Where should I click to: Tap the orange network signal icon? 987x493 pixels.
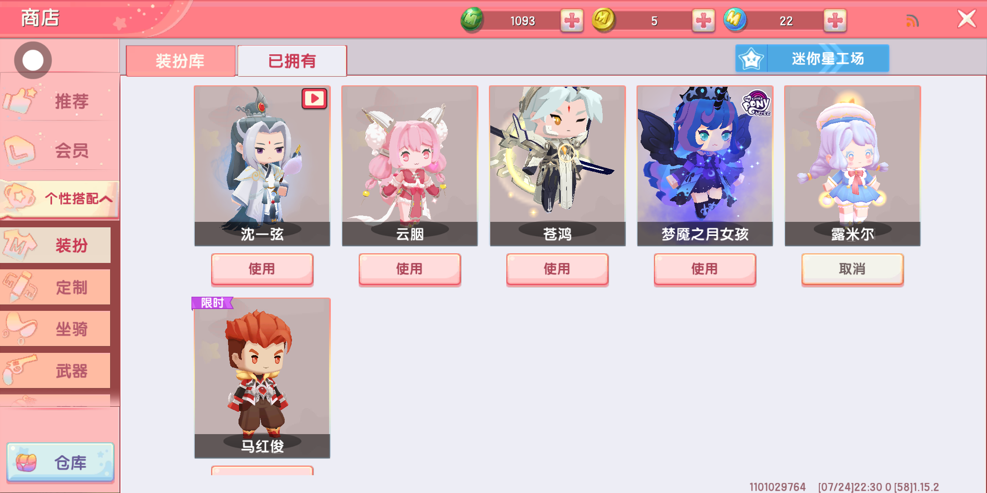click(912, 21)
